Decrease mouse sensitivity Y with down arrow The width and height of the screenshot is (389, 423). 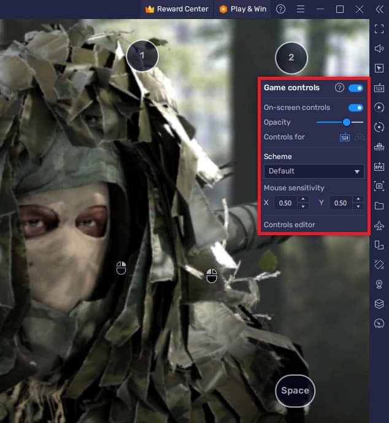tap(359, 206)
